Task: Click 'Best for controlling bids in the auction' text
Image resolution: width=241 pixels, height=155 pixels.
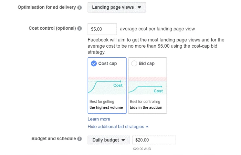Action: 146,105
